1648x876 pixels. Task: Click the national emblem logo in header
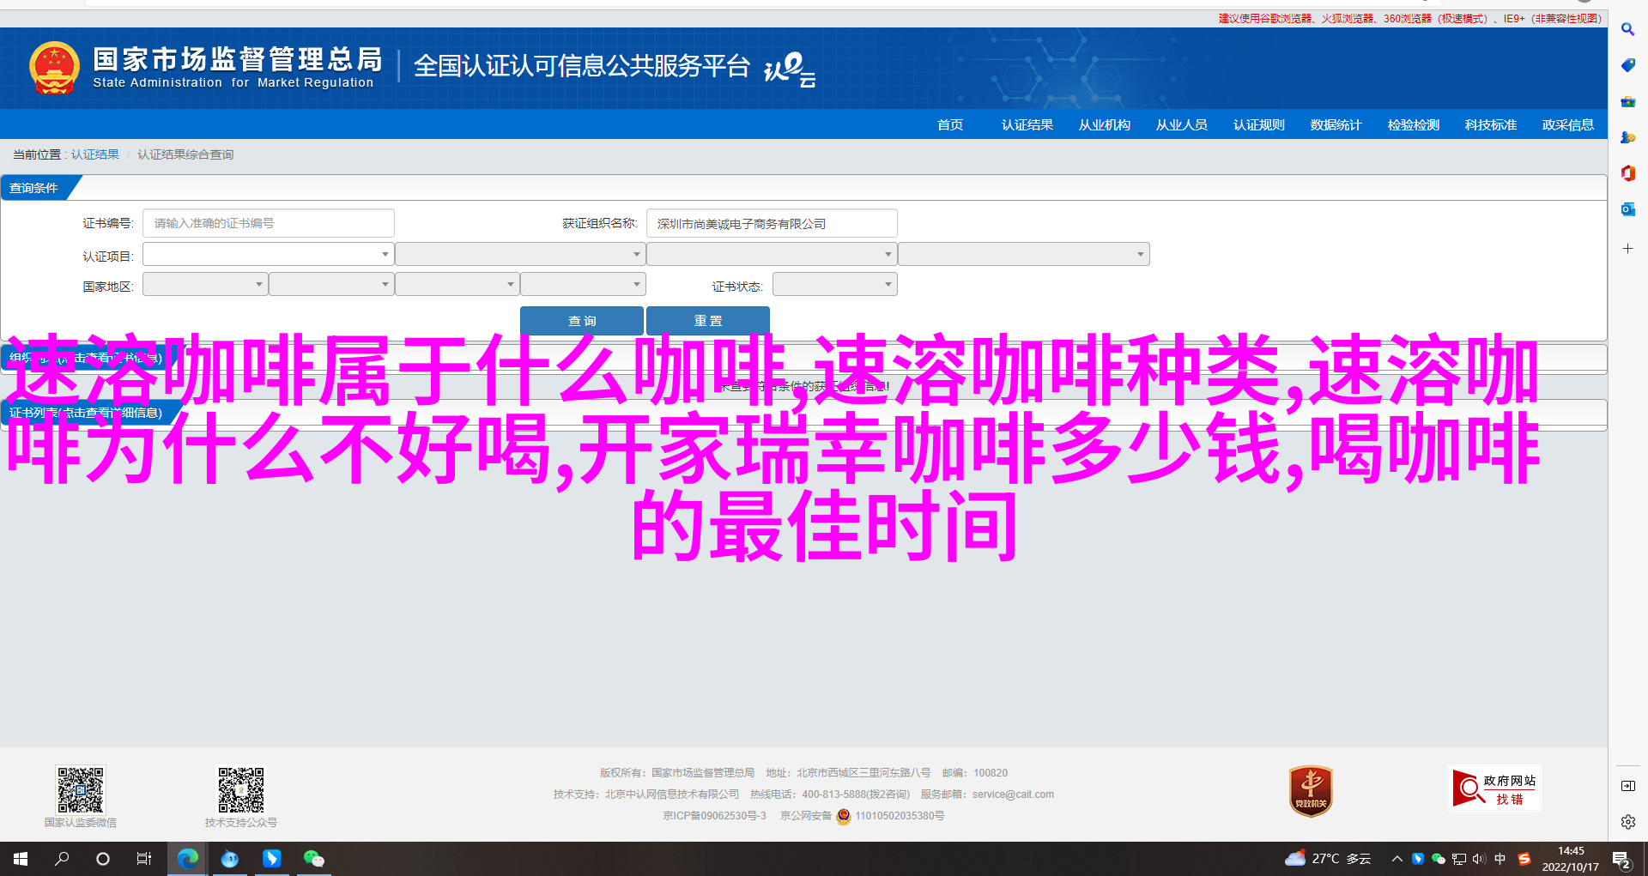pyautogui.click(x=54, y=68)
